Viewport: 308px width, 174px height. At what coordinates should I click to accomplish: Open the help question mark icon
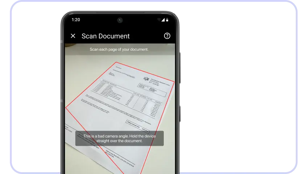click(167, 36)
